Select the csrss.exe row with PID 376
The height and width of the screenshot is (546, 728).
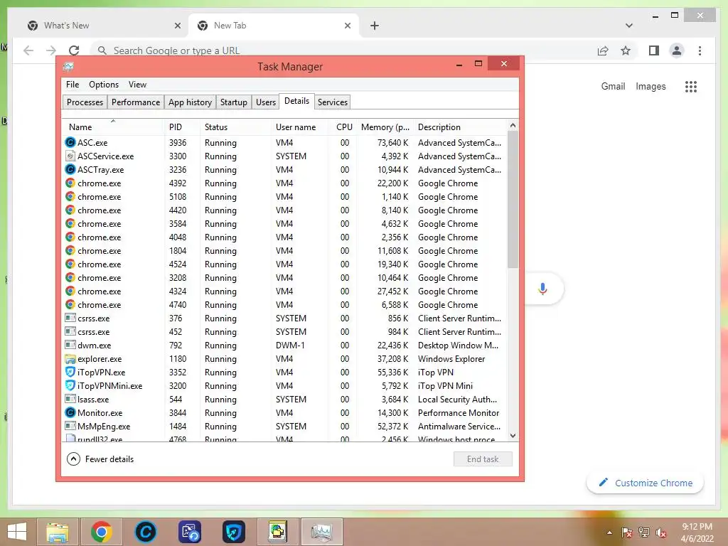(x=284, y=318)
